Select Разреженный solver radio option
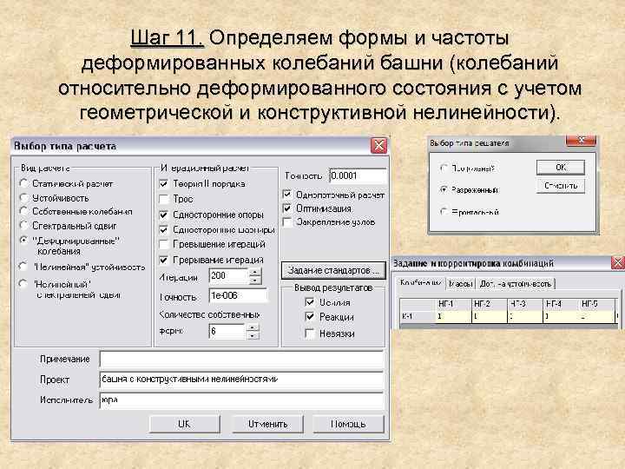Viewport: 625px width, 469px height. [x=444, y=189]
